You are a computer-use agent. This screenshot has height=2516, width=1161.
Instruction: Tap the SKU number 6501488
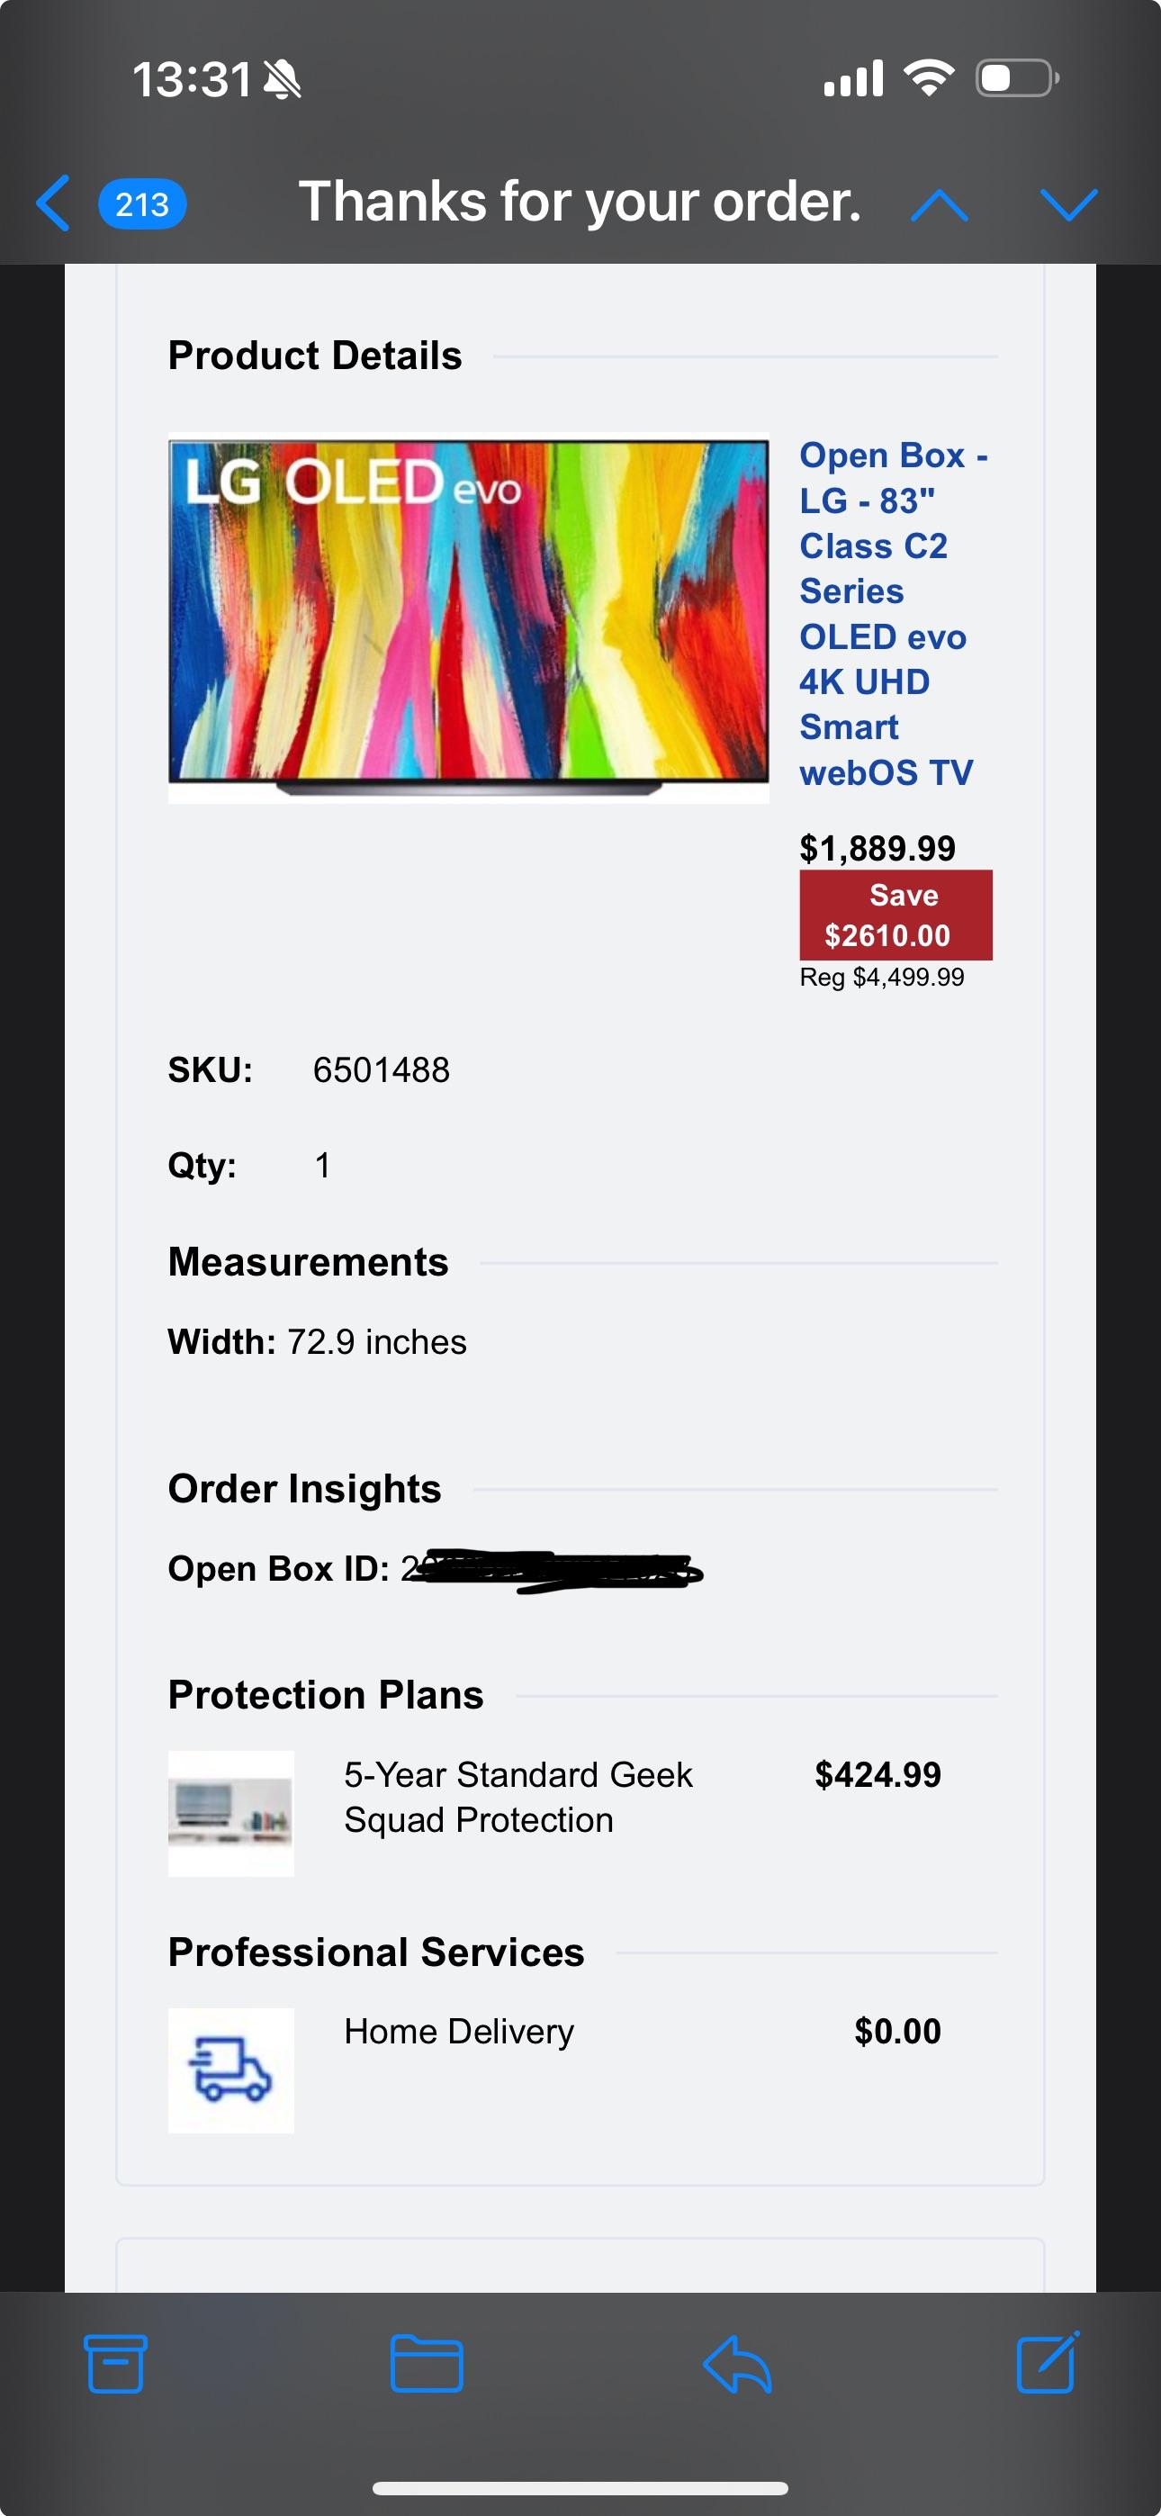point(380,1069)
